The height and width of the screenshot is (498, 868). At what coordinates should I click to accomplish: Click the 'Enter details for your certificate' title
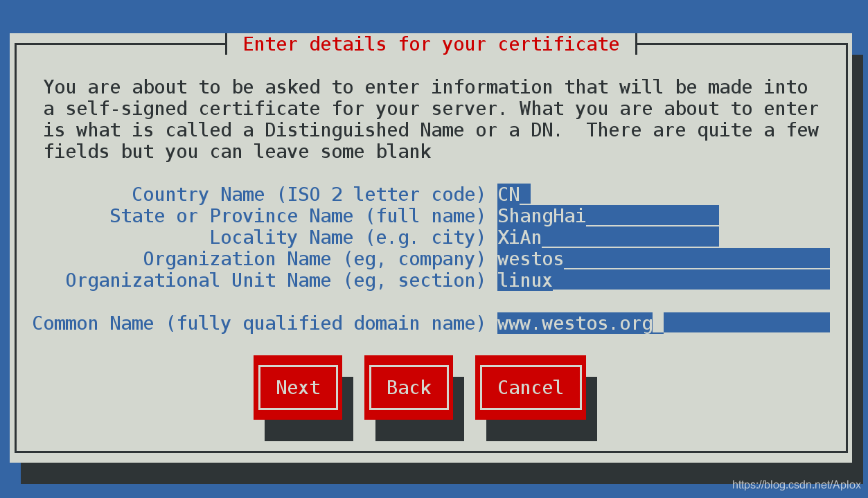point(431,44)
